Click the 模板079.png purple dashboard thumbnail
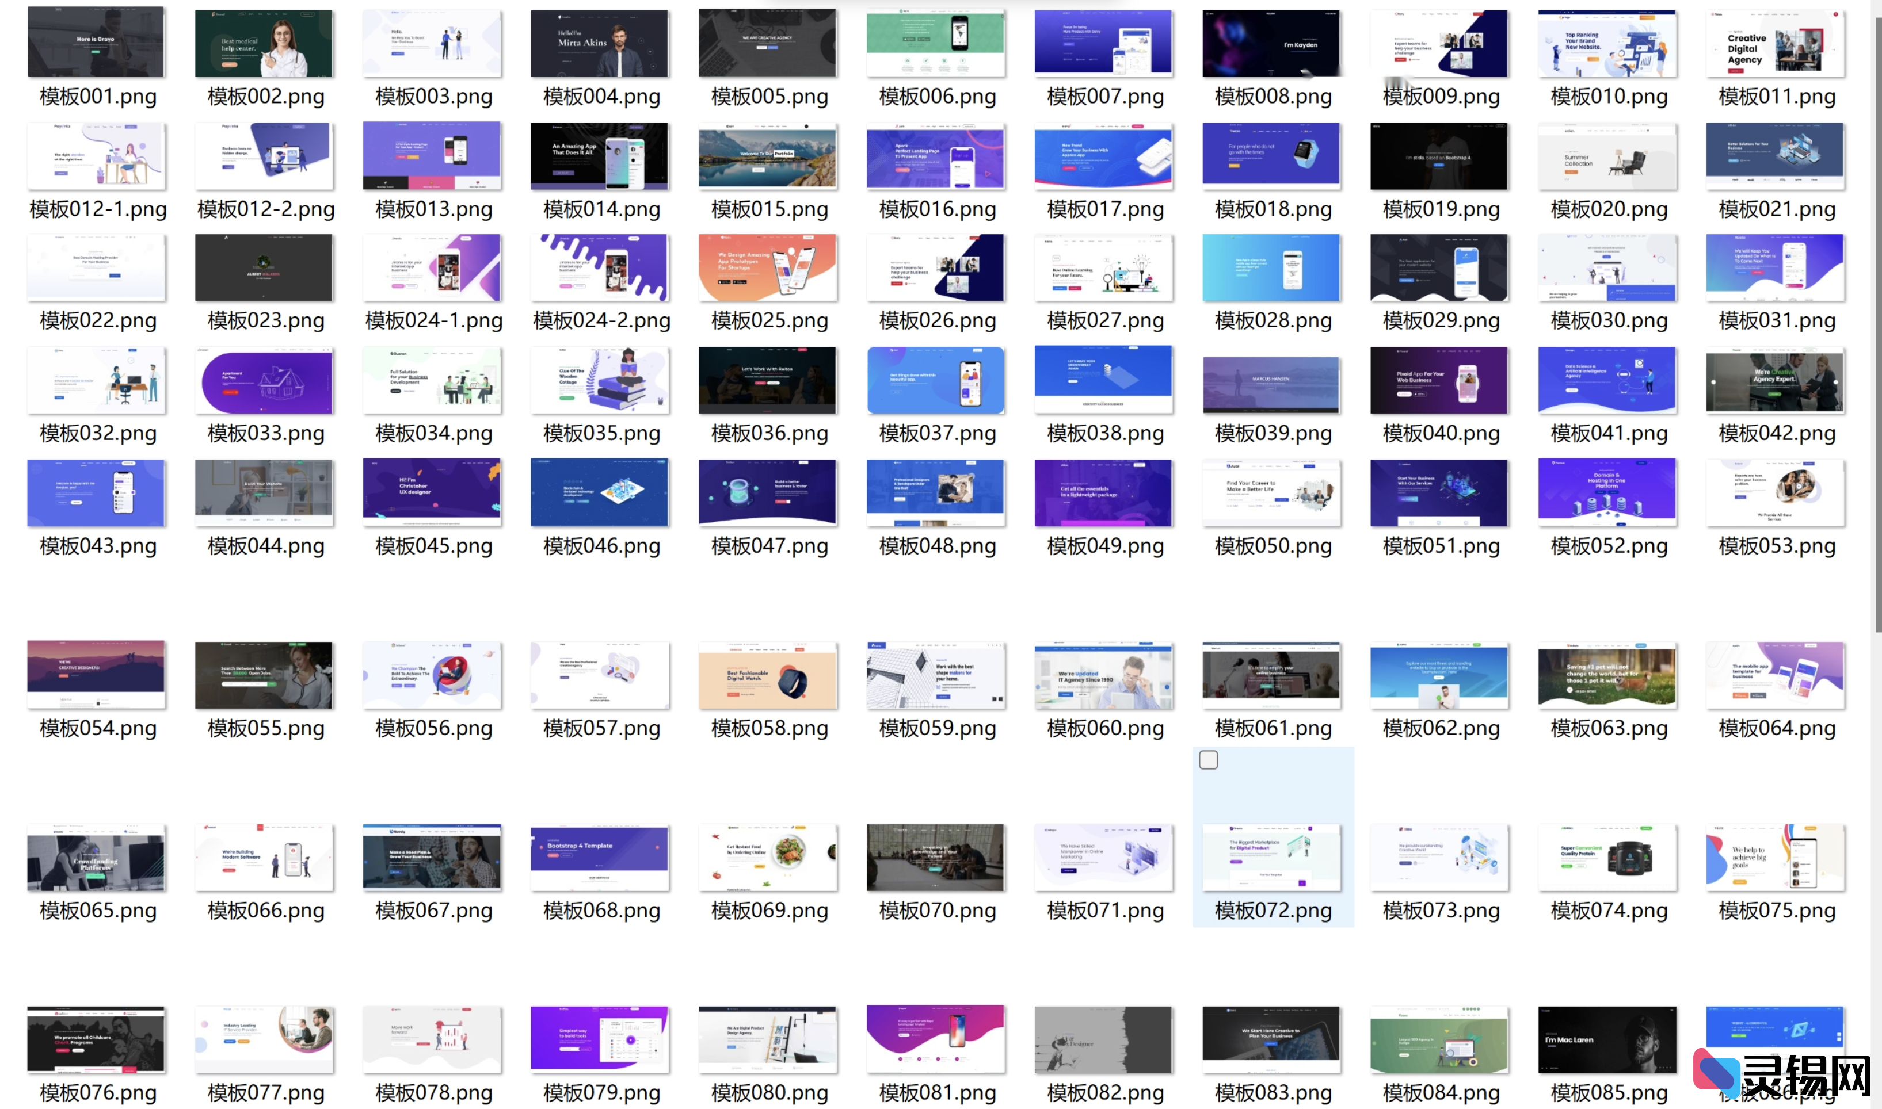Image resolution: width=1882 pixels, height=1109 pixels. [600, 1039]
